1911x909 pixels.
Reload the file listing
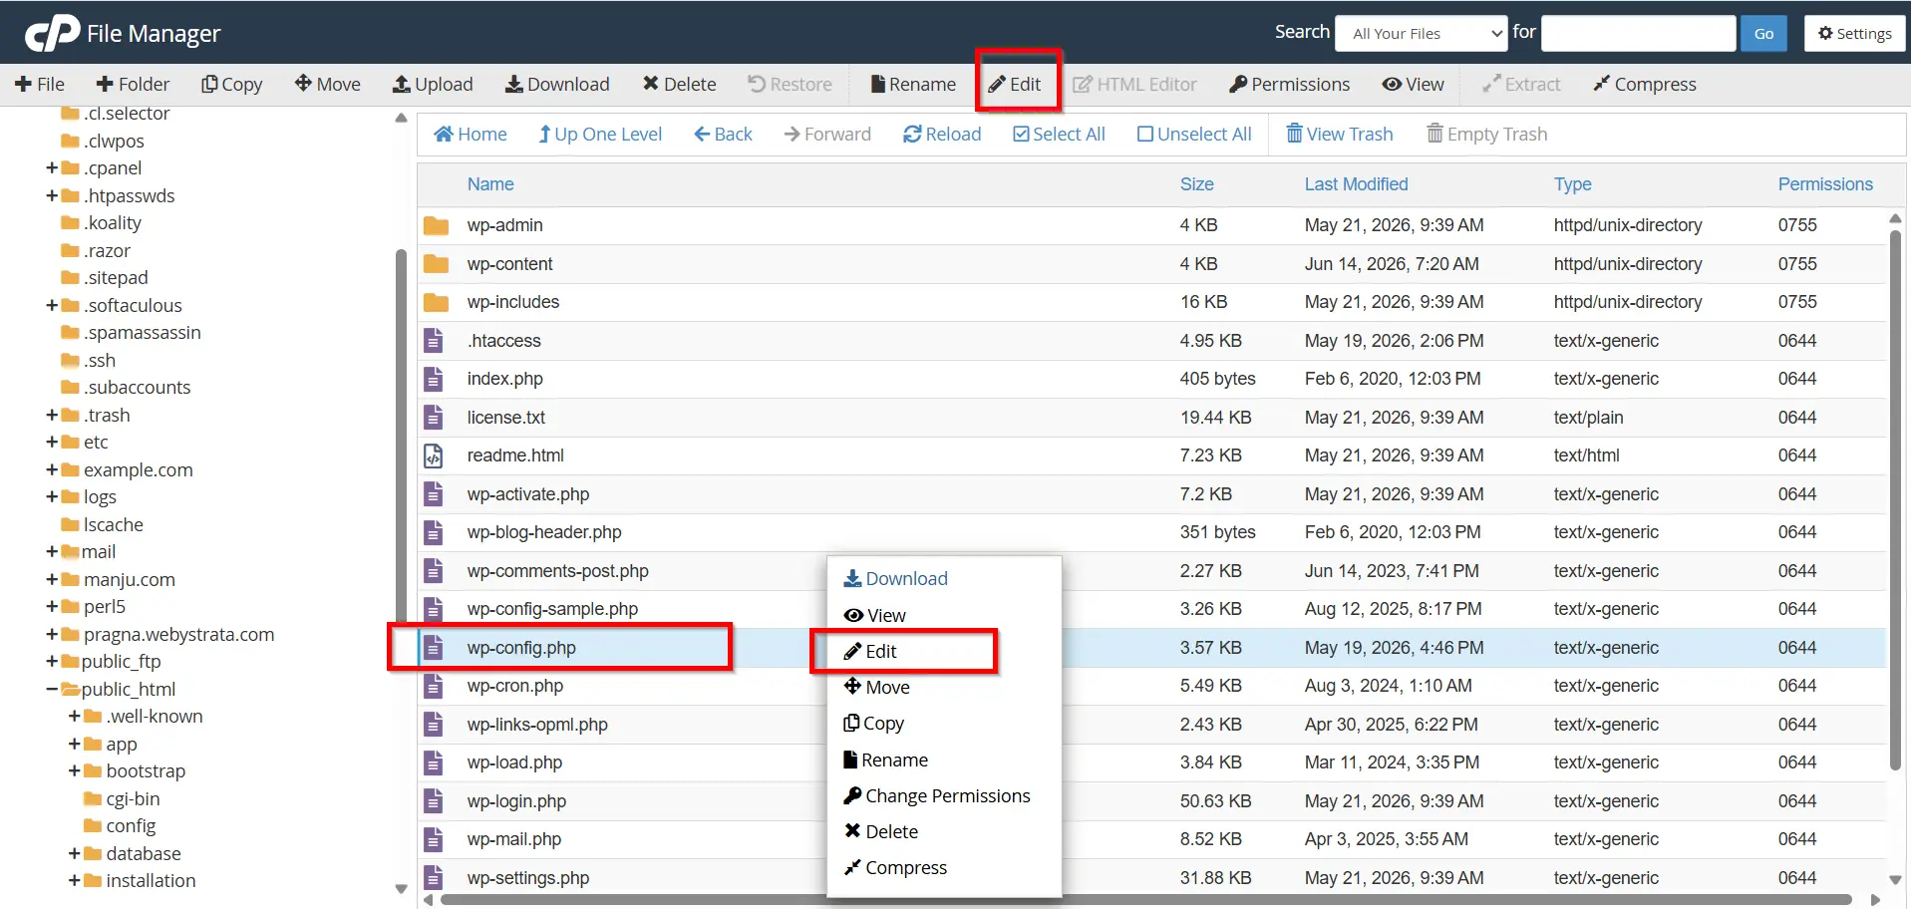942,135
